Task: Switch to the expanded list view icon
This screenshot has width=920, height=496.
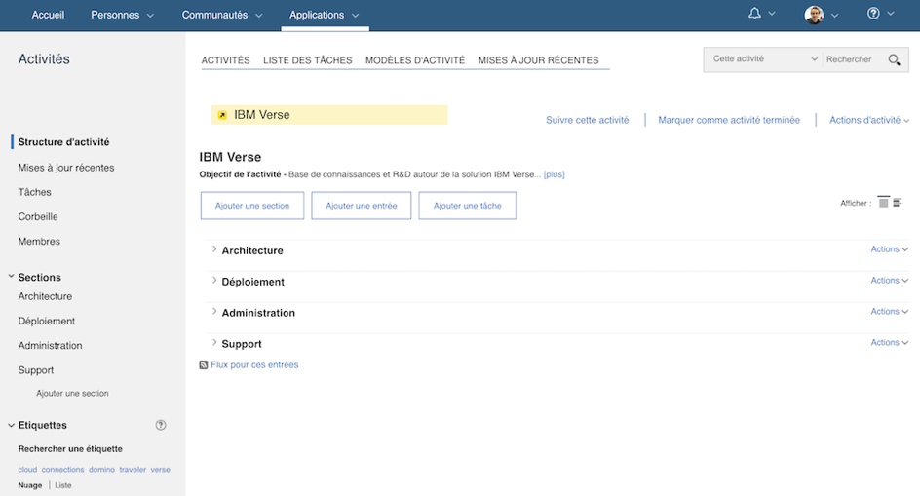Action: (x=883, y=203)
